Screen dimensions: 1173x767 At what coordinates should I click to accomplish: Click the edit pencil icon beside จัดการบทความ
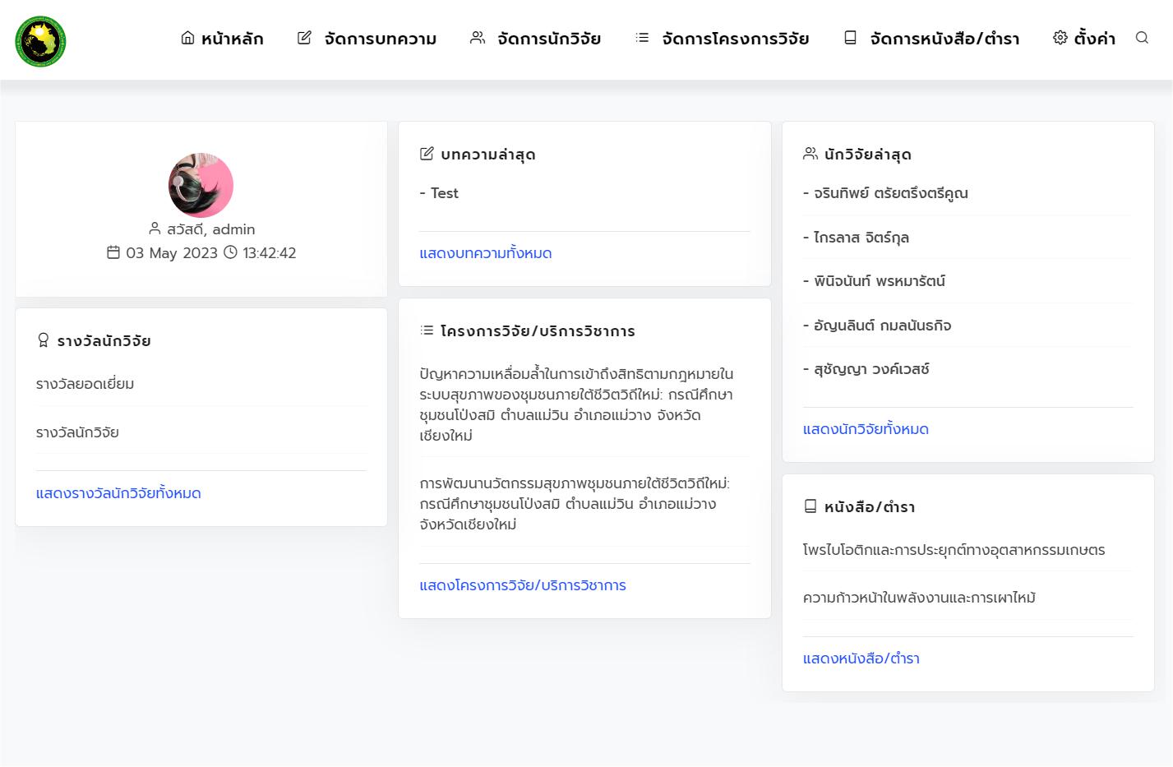pyautogui.click(x=304, y=38)
